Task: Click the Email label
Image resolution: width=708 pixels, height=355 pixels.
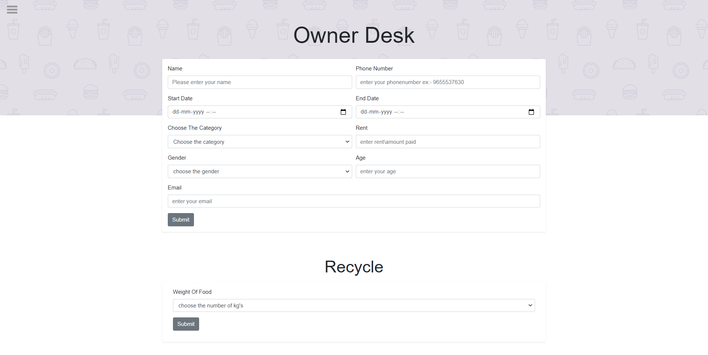Action: pyautogui.click(x=174, y=188)
